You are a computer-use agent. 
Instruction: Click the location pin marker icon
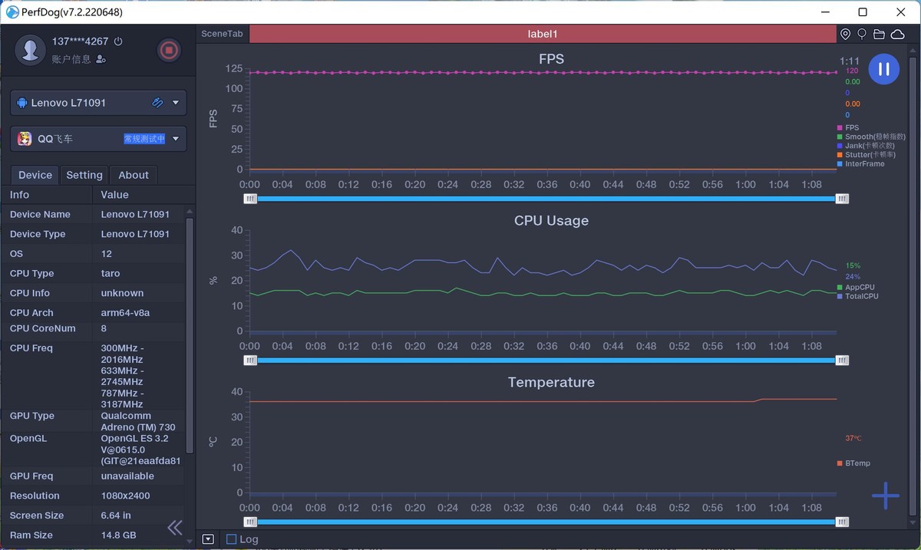845,35
